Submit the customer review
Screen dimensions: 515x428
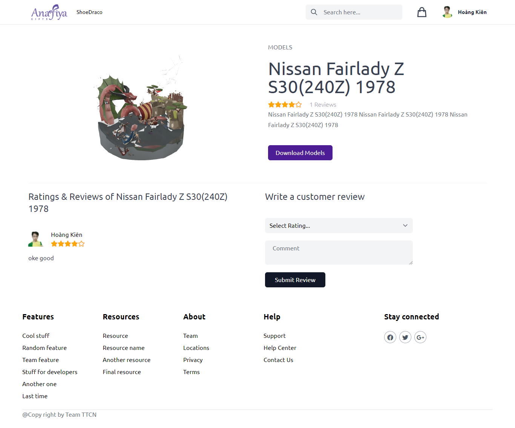pyautogui.click(x=295, y=280)
